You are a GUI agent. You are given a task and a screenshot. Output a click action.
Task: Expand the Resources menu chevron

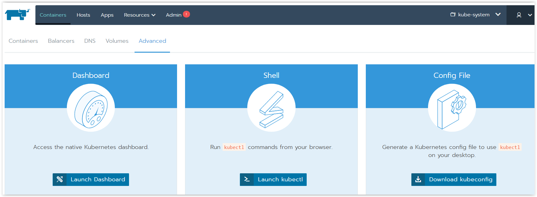point(153,15)
